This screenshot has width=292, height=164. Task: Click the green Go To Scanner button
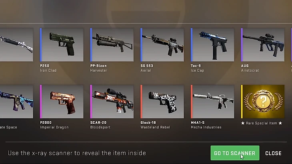(x=235, y=153)
